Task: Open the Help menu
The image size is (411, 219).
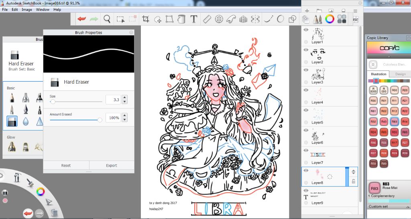Action: 57,9
